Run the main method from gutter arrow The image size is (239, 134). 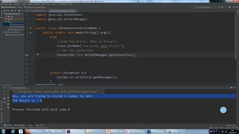[31, 32]
